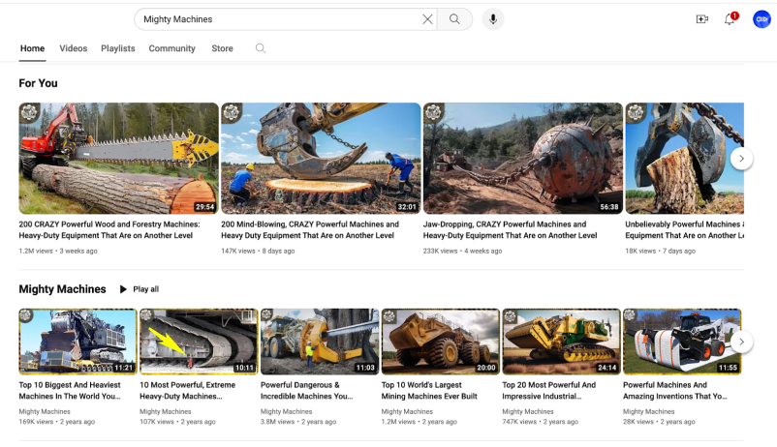Open the 20:00 mining truck thumbnail
This screenshot has height=447, width=777.
pyautogui.click(x=441, y=342)
